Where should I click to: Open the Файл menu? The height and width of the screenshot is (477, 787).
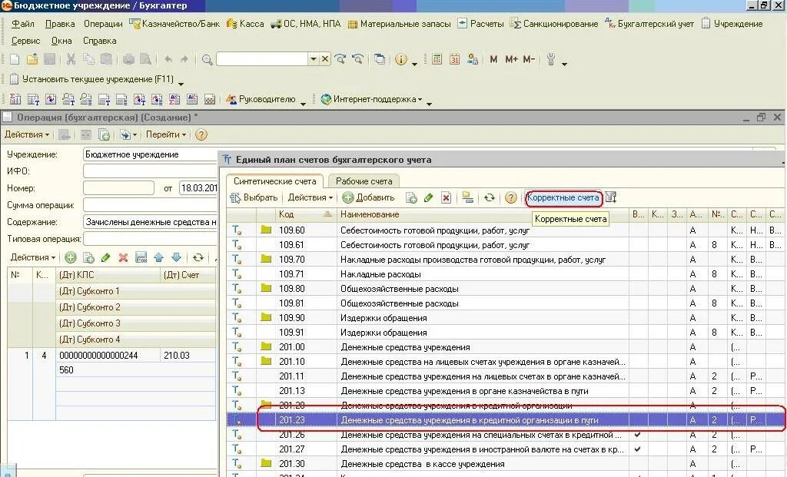pos(22,24)
